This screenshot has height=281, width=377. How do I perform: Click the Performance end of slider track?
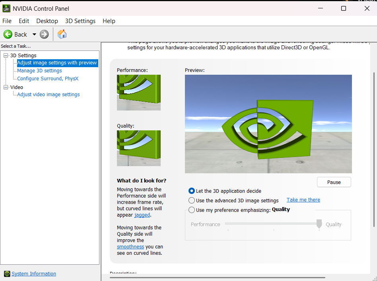pos(228,223)
